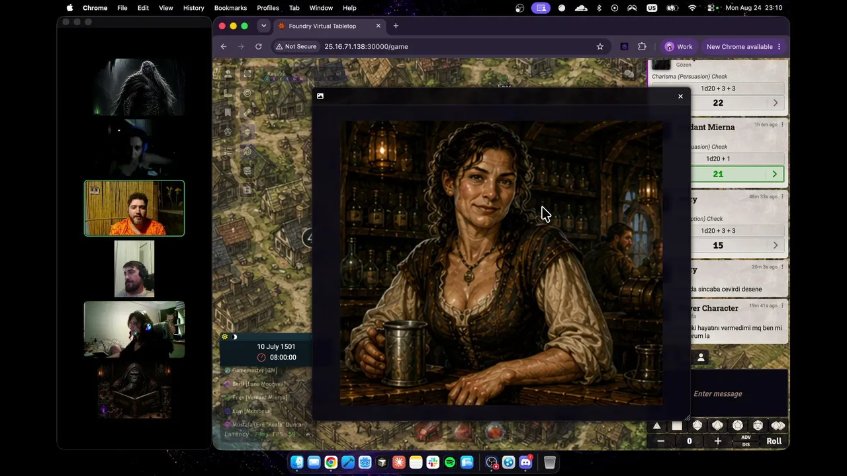Close the tavern keeper image popout
847x476 pixels.
coord(680,97)
